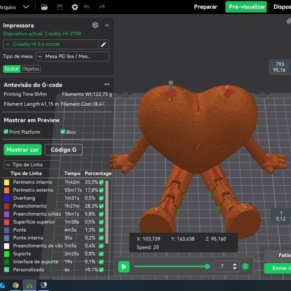Toggle the Print Platform checkbox
This screenshot has height=291, width=291.
tap(6, 131)
